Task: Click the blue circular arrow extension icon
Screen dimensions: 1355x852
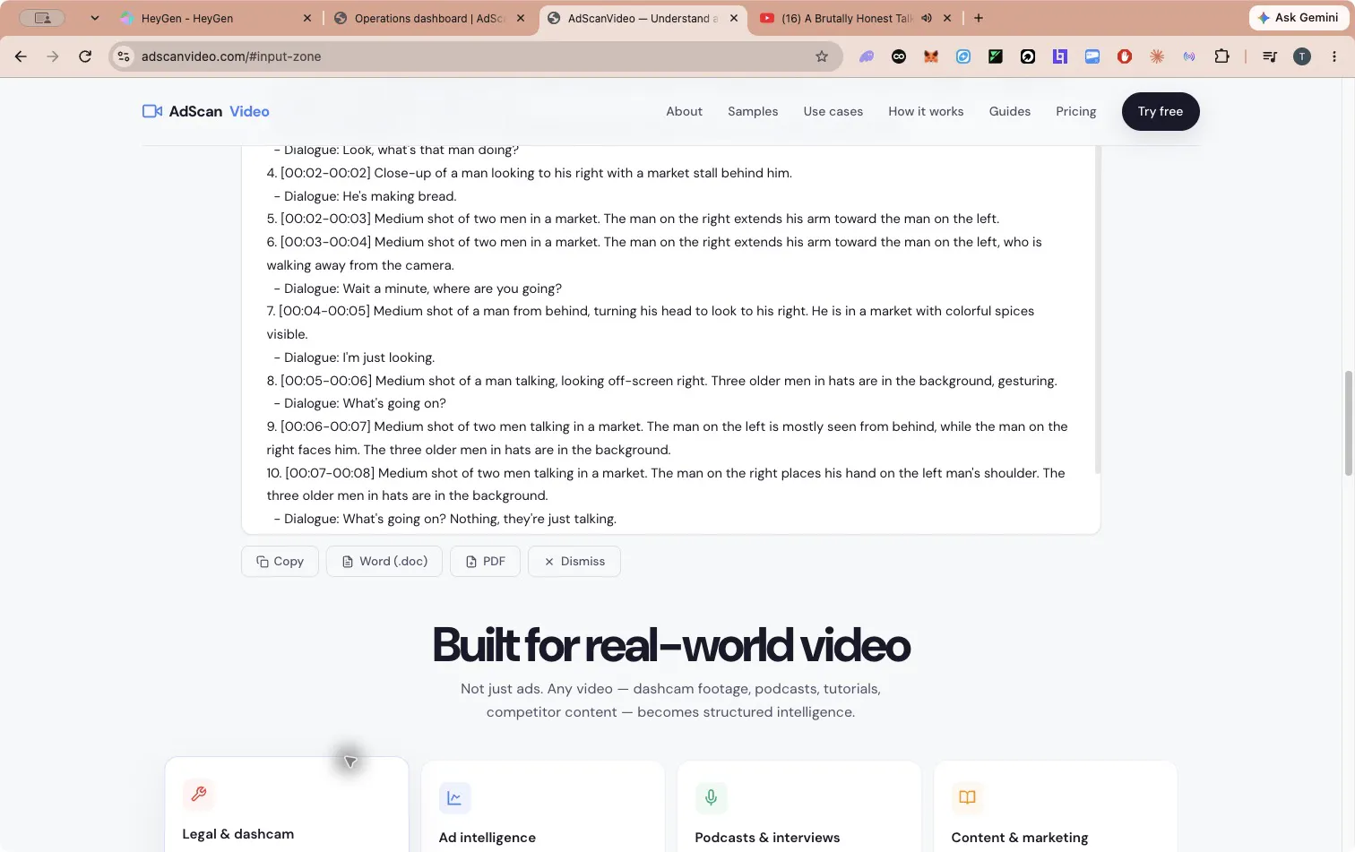Action: click(963, 56)
